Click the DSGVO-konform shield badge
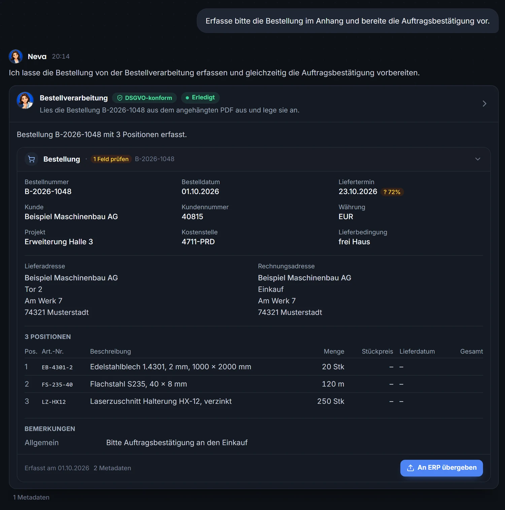The image size is (505, 510). coord(144,98)
